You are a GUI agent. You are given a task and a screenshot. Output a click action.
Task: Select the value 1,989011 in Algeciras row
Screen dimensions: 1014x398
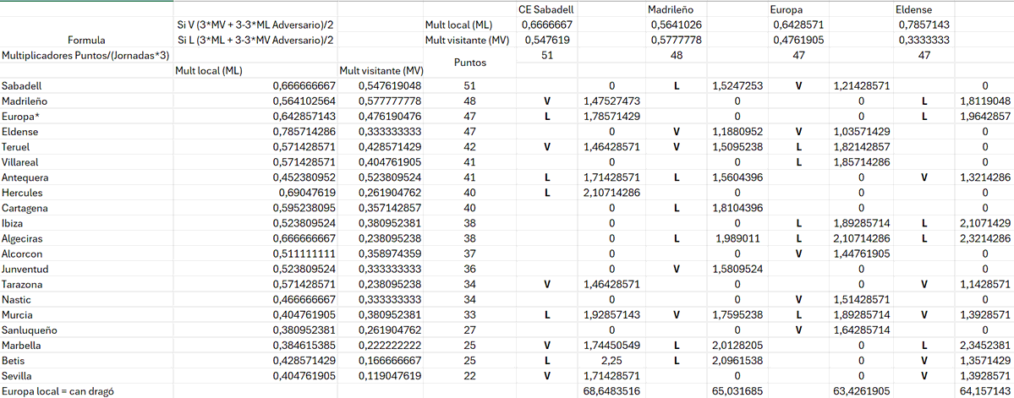[x=737, y=238]
